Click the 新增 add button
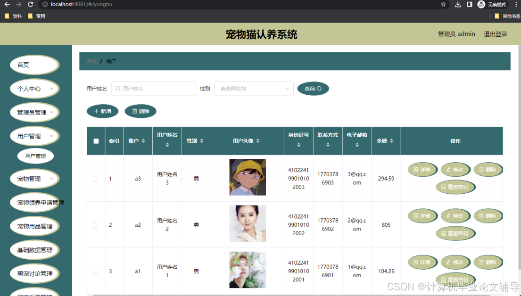Image resolution: width=521 pixels, height=296 pixels. coord(103,111)
